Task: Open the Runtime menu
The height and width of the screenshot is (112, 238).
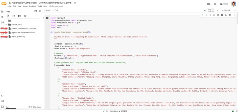Action: pyautogui.click(x=32, y=6)
